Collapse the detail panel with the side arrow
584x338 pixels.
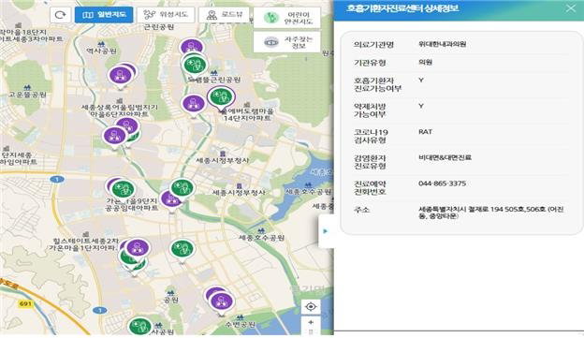click(326, 231)
